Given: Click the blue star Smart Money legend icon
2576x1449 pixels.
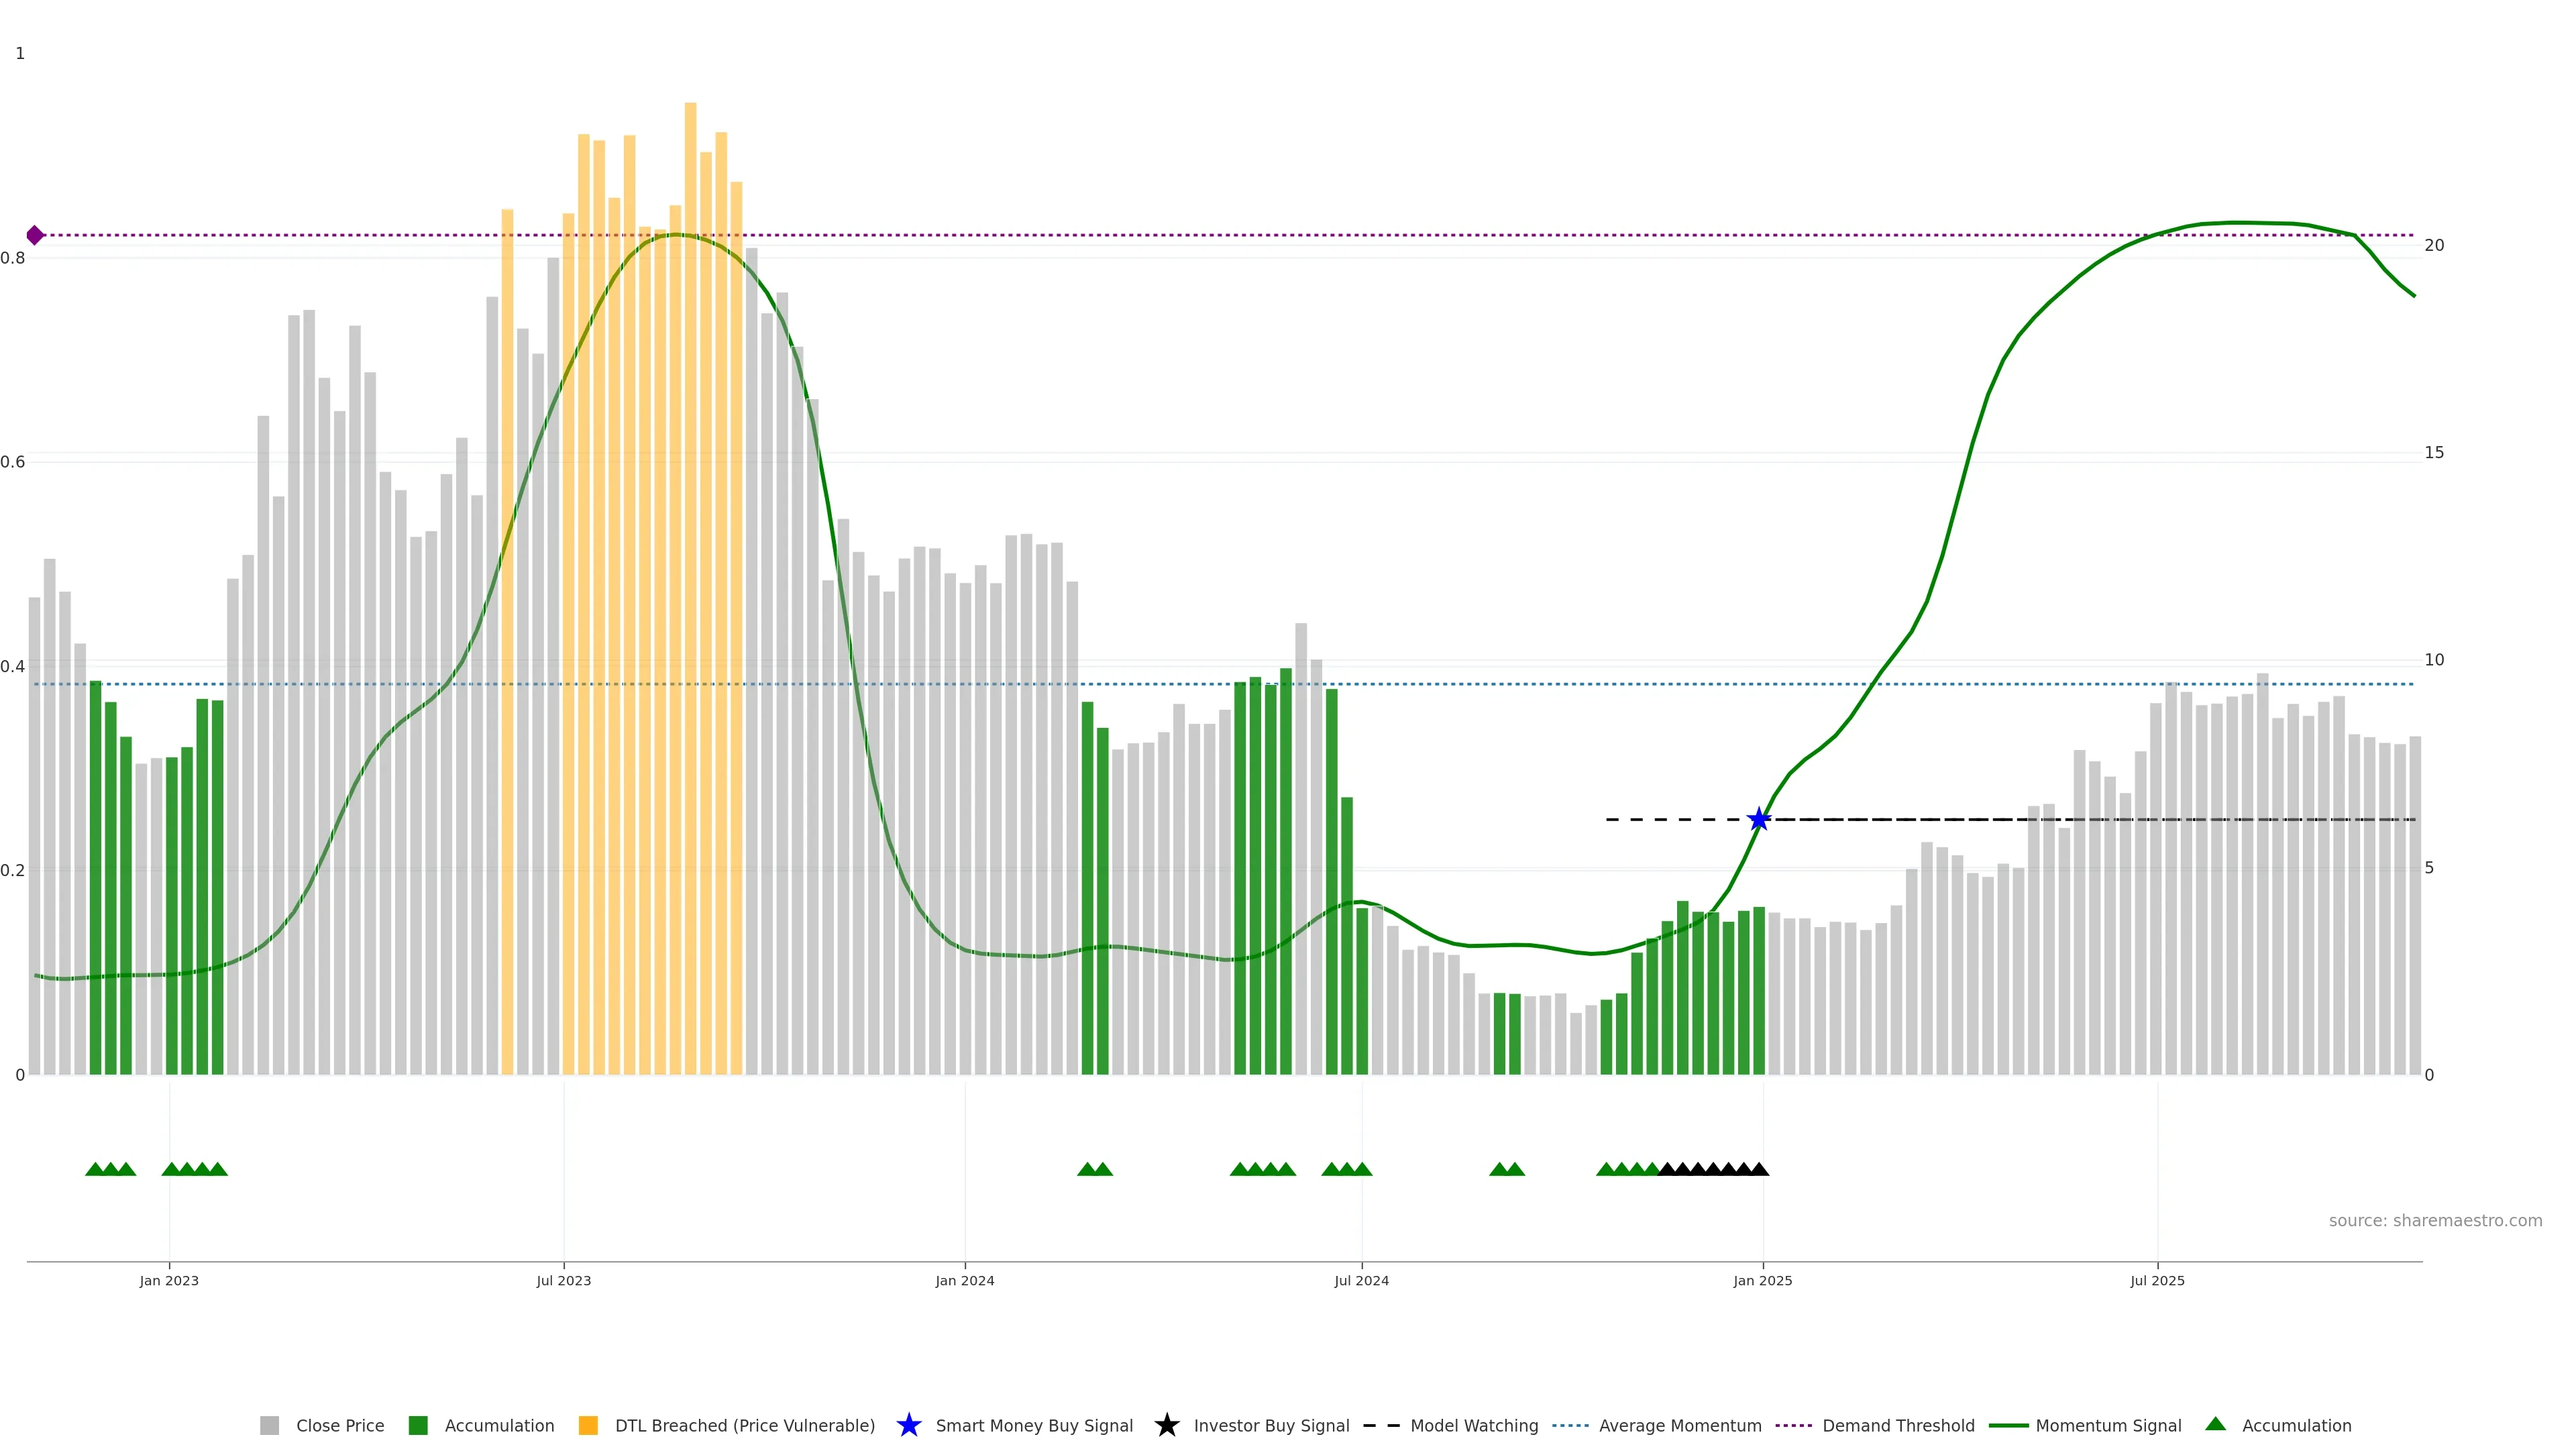Looking at the screenshot, I should (908, 1425).
